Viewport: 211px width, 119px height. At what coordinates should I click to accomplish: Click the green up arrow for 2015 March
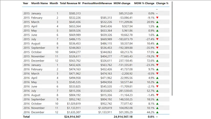[157, 22]
